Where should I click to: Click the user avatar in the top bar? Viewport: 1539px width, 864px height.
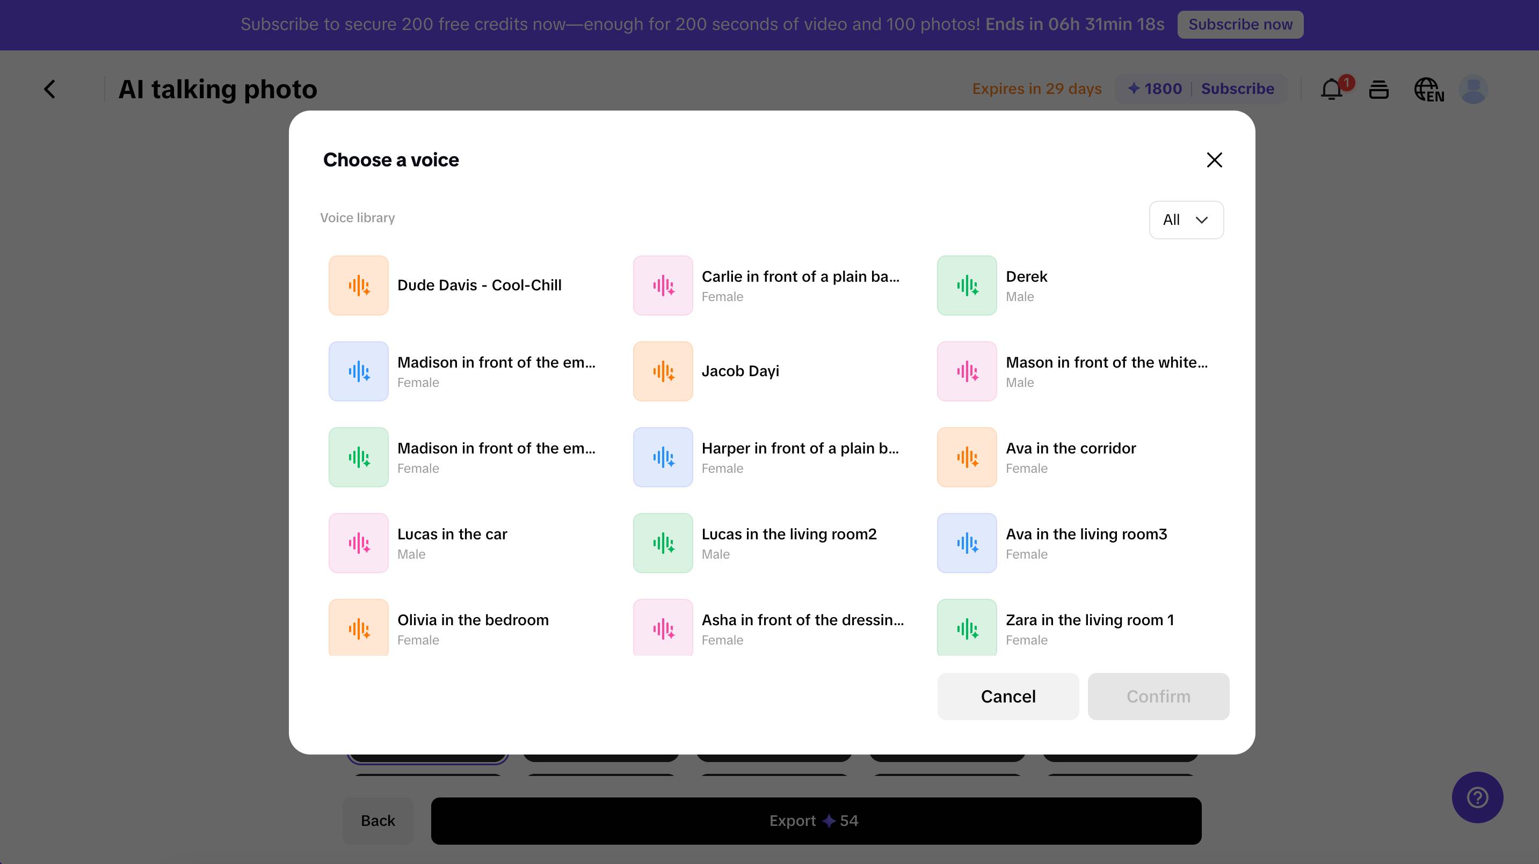point(1473,90)
